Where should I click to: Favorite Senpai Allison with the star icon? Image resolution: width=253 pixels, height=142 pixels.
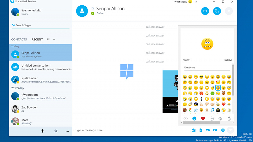[93, 8]
